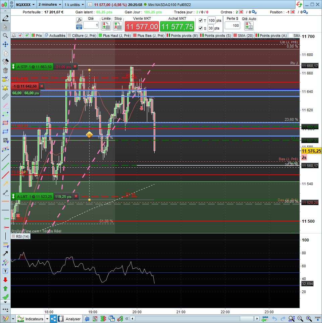Select the Fibonacci retracement lines tool

pyautogui.click(x=5, y=245)
